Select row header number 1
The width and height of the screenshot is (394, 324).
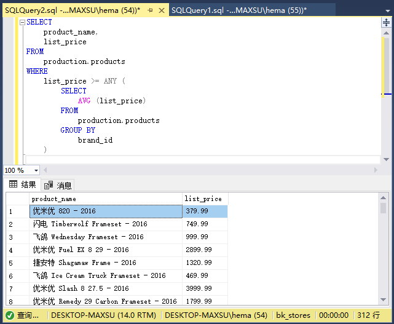point(18,211)
